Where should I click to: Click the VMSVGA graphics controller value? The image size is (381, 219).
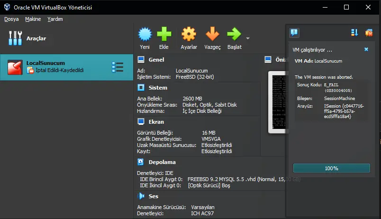pos(211,139)
